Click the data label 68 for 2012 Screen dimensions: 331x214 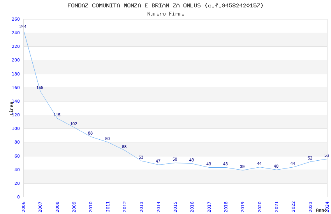124,147
